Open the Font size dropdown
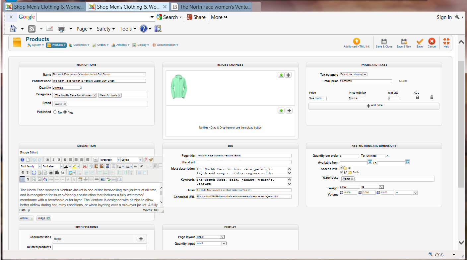 (52, 166)
